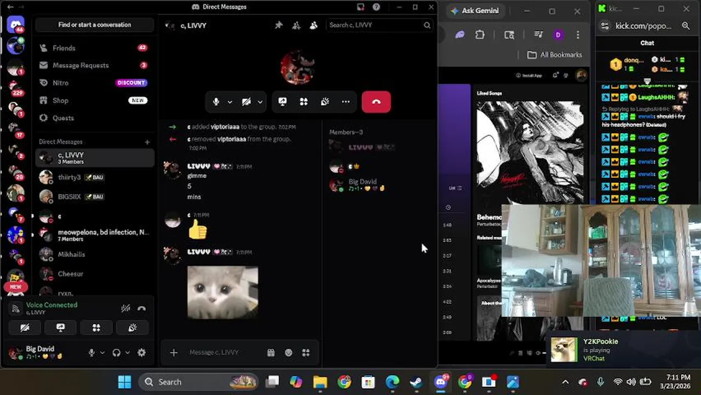Click the Voice Connected status text
The height and width of the screenshot is (395, 701).
(52, 305)
